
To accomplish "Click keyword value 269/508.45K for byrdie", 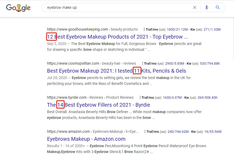I will (x=207, y=98).
